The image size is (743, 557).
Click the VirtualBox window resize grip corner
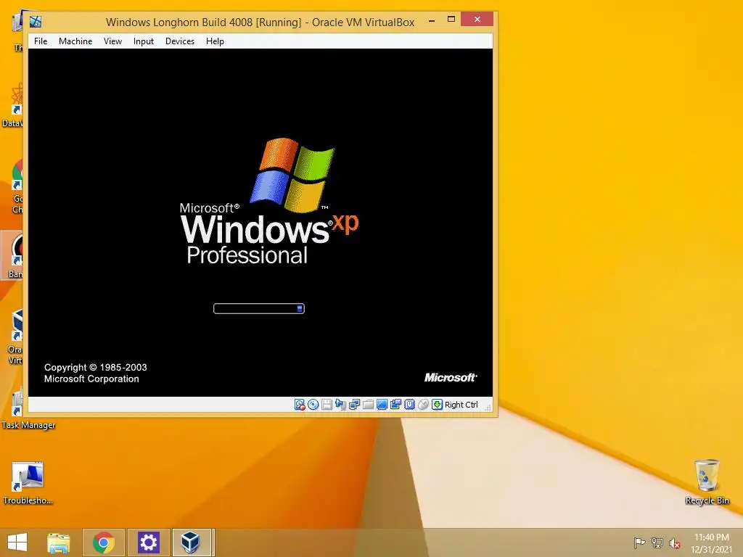488,408
